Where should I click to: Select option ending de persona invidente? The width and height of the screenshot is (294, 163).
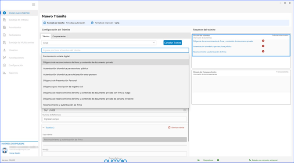[x=115, y=99]
